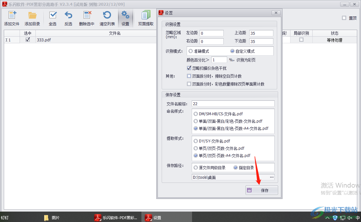The width and height of the screenshot is (361, 222).
Task: Select 自定义模式 radio button
Action: (232, 51)
